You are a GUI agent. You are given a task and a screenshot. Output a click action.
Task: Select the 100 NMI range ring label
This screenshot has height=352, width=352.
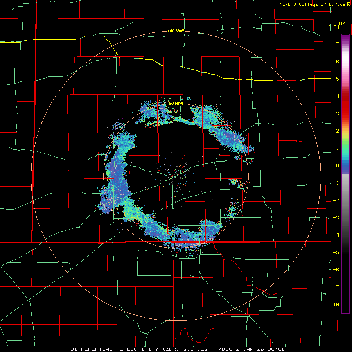(176, 31)
